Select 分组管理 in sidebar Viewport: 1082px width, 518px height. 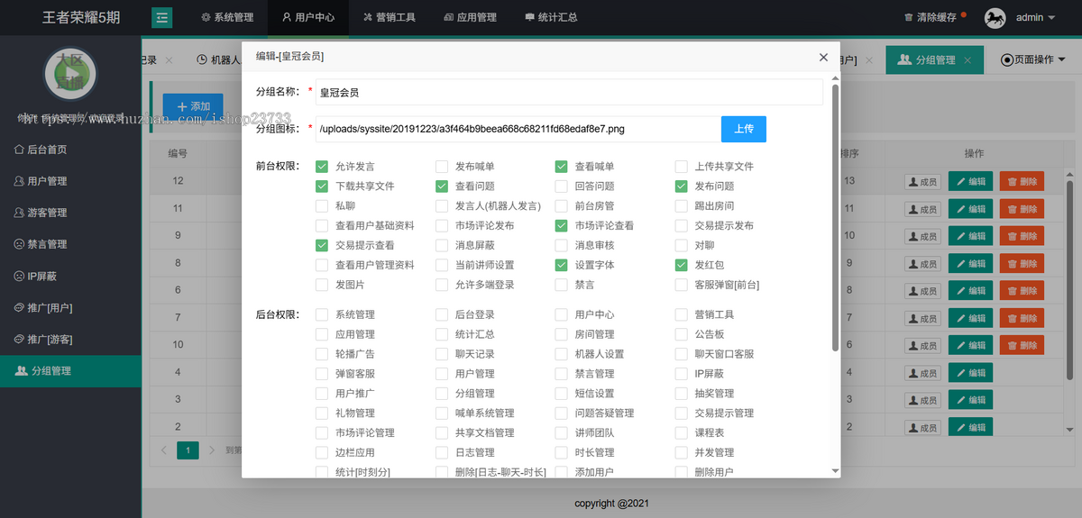coord(70,370)
